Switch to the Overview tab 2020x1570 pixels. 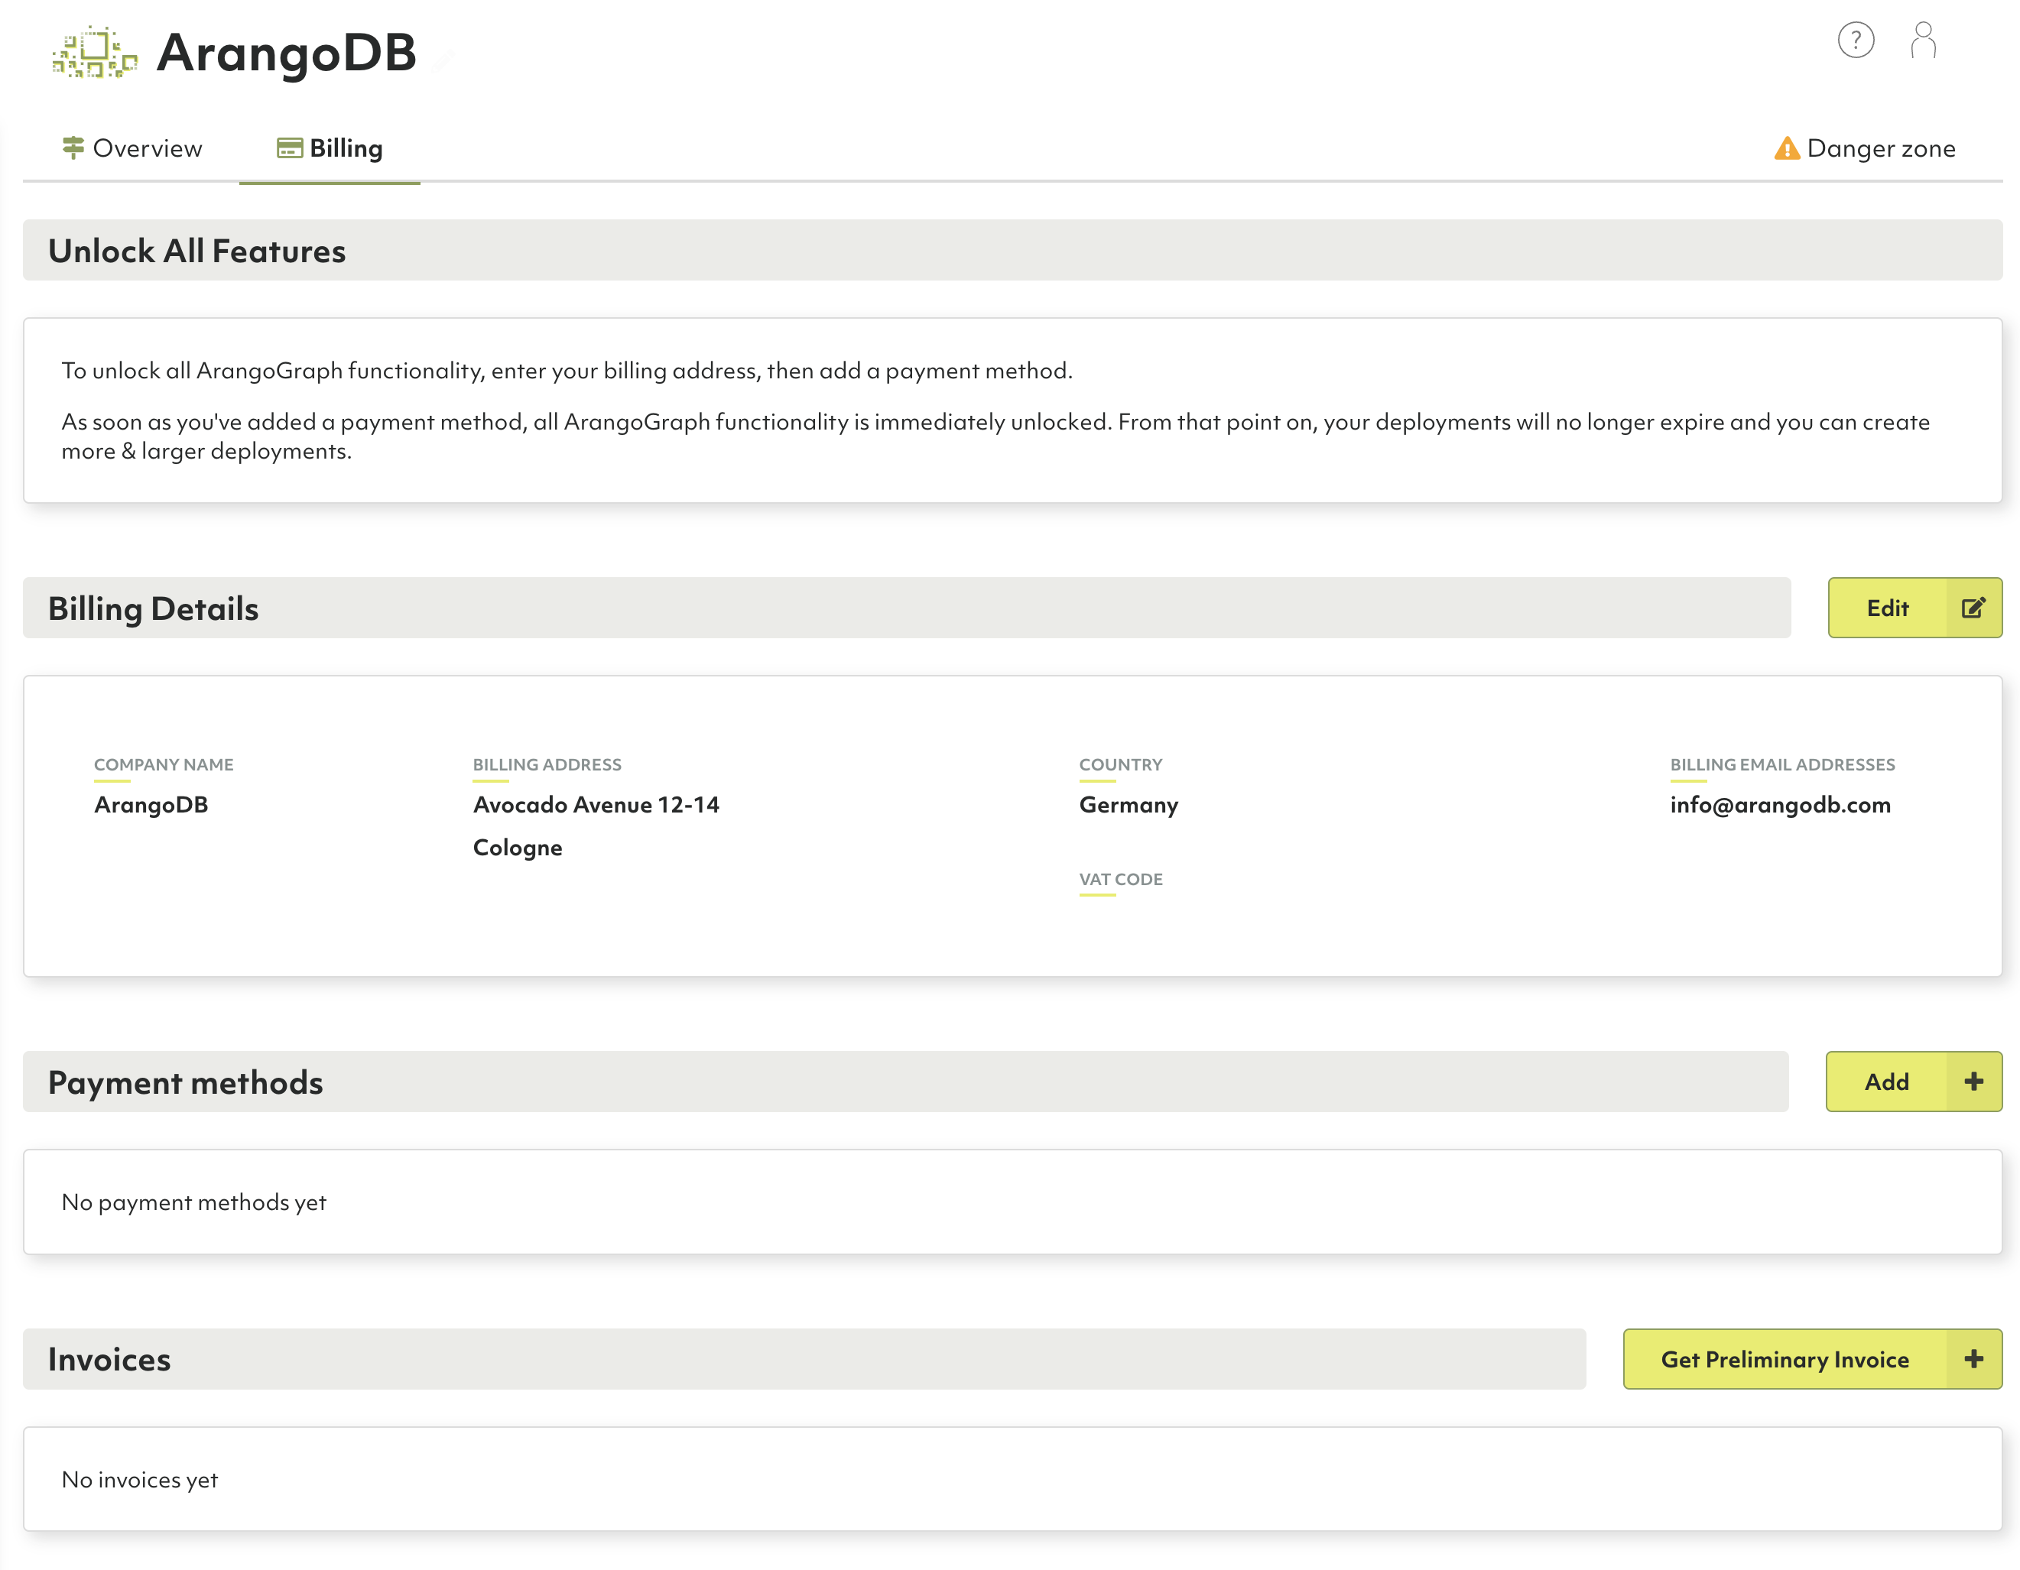pos(132,148)
